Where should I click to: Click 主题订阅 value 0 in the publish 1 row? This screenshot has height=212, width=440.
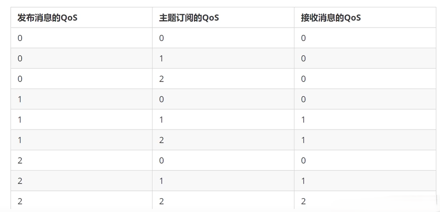(x=223, y=99)
